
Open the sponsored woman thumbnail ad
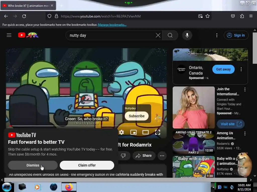coord(194,107)
